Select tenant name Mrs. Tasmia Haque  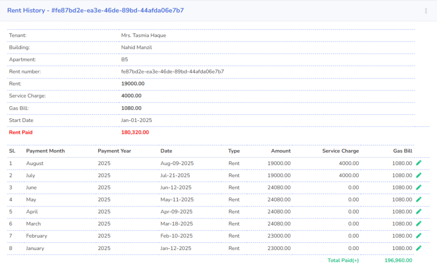143,35
